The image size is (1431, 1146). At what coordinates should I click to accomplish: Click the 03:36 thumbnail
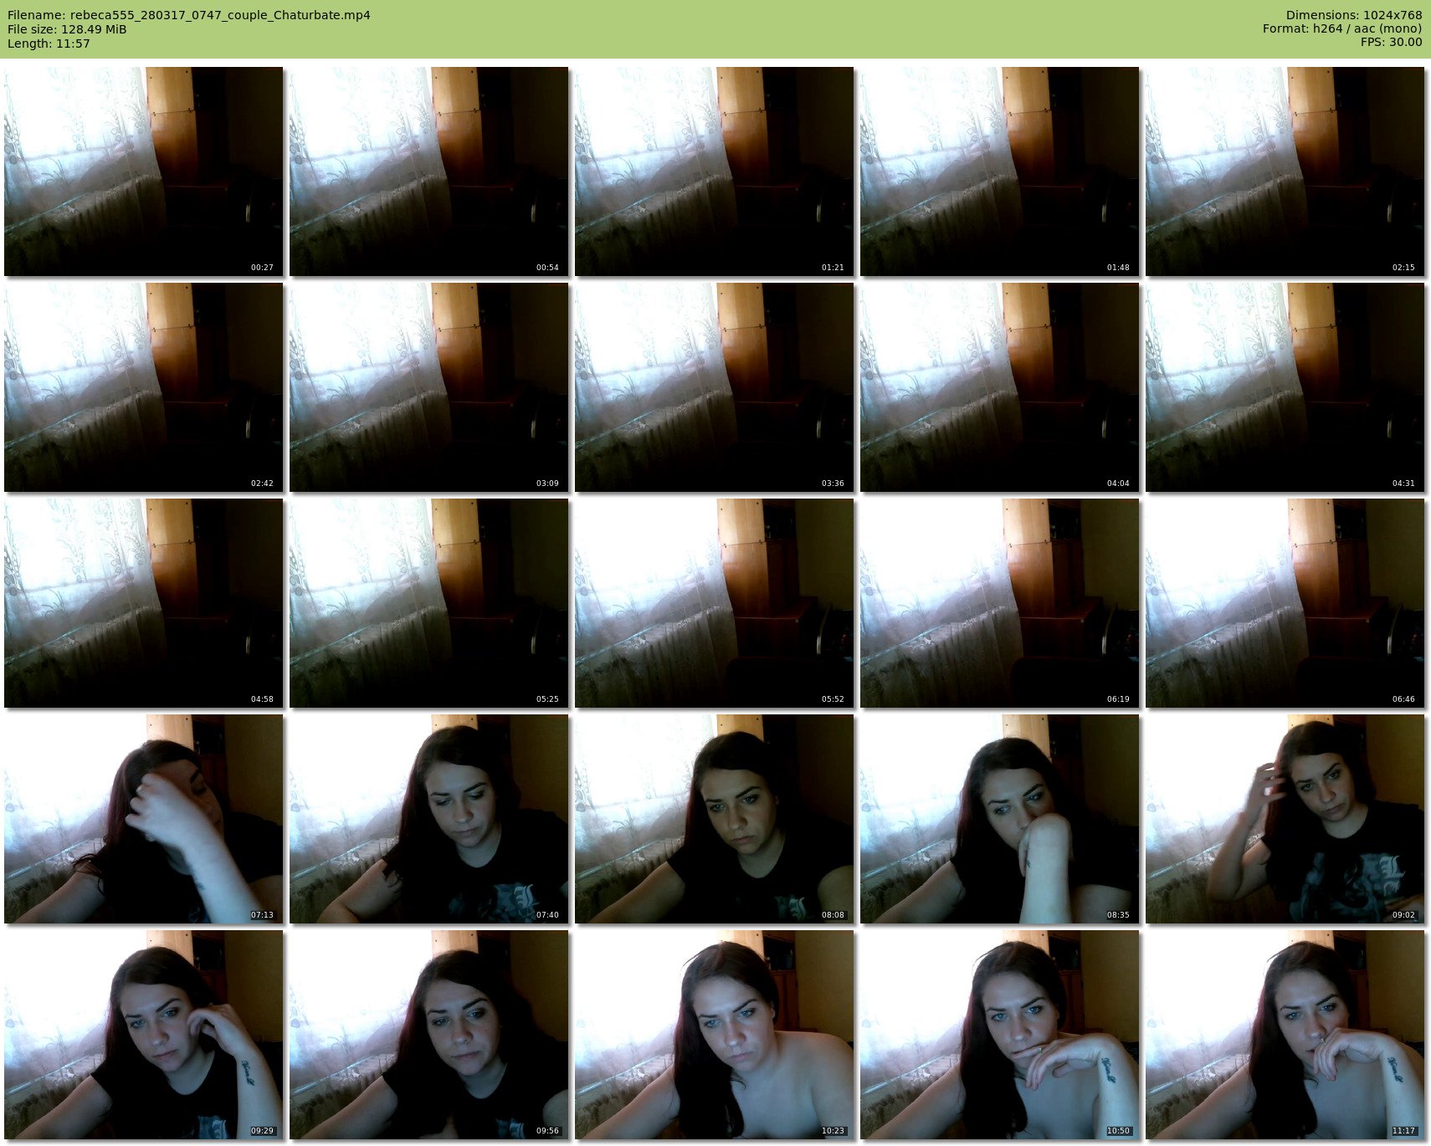coord(714,387)
